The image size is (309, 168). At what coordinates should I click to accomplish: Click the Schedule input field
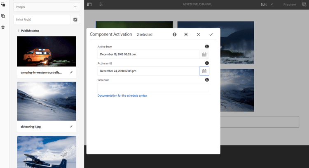tap(153, 87)
